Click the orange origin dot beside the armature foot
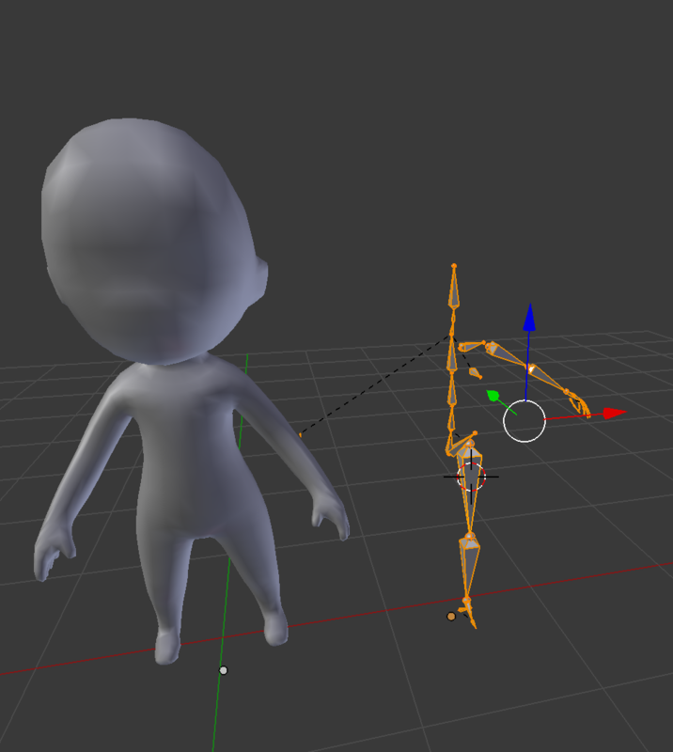The height and width of the screenshot is (752, 673). pyautogui.click(x=451, y=617)
